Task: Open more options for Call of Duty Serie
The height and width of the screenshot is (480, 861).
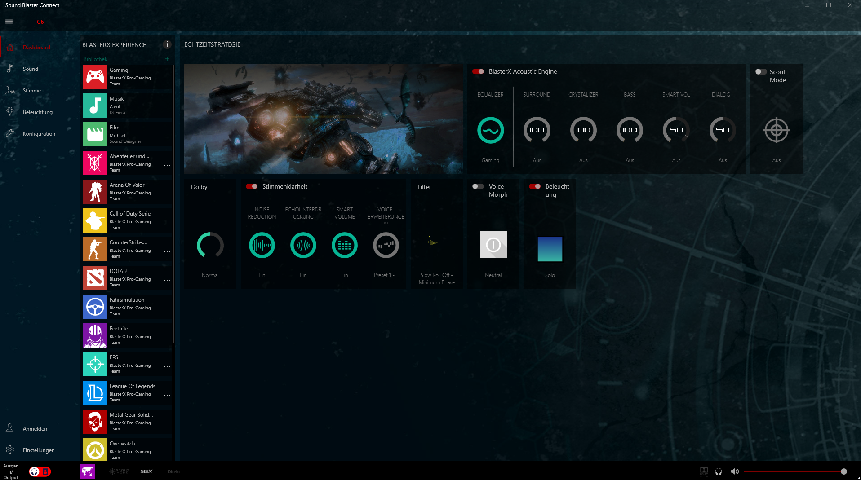Action: 167,223
